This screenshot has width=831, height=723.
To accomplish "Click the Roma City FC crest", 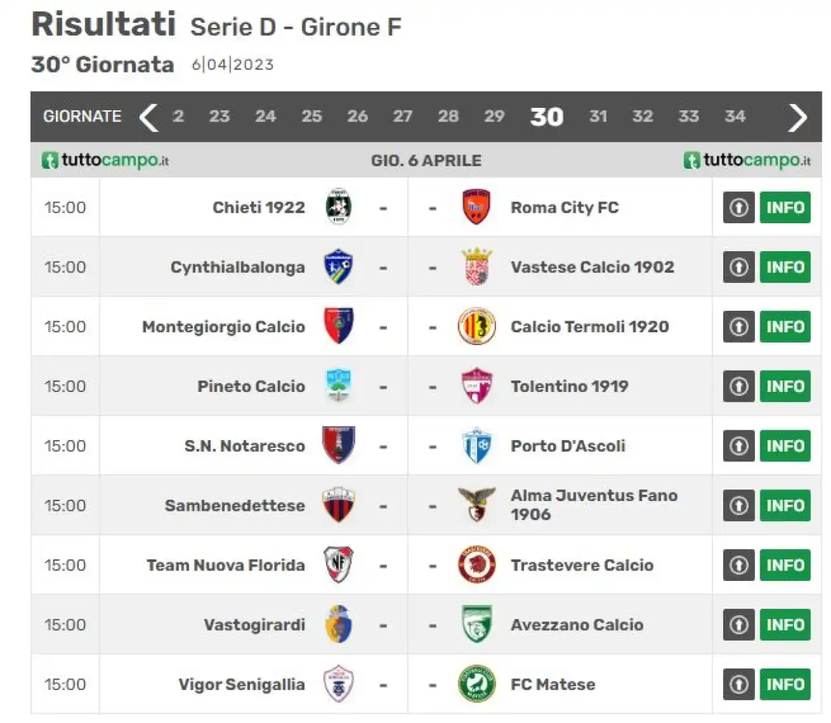I will [x=476, y=207].
